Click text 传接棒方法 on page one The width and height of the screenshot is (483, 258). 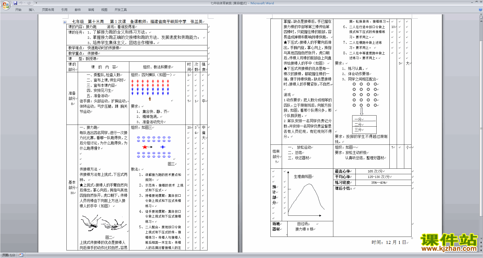point(89,169)
